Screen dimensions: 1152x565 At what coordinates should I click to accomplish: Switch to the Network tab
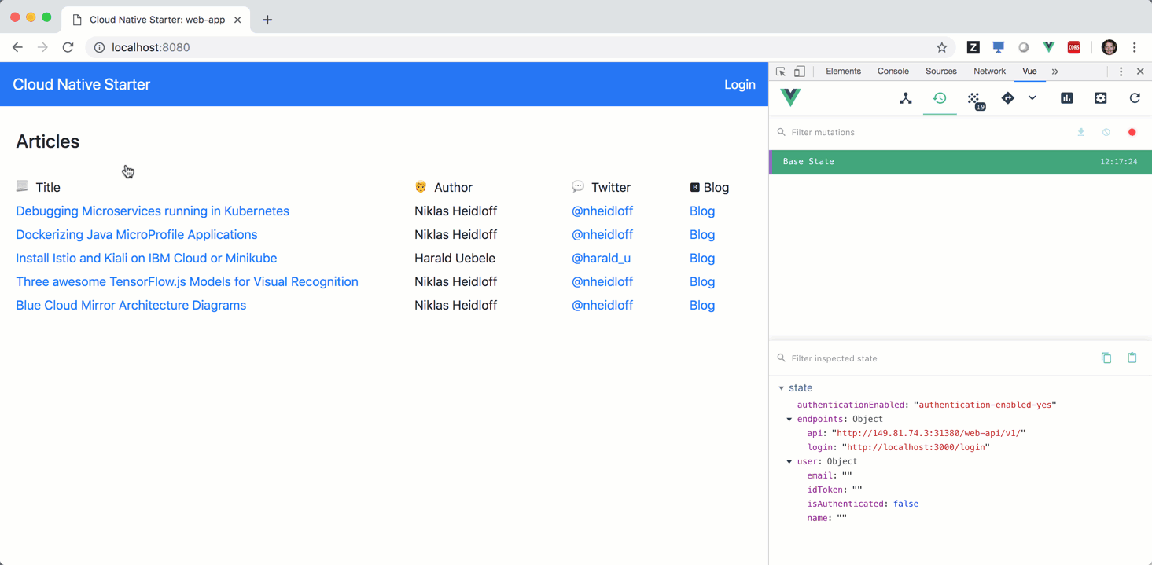989,72
